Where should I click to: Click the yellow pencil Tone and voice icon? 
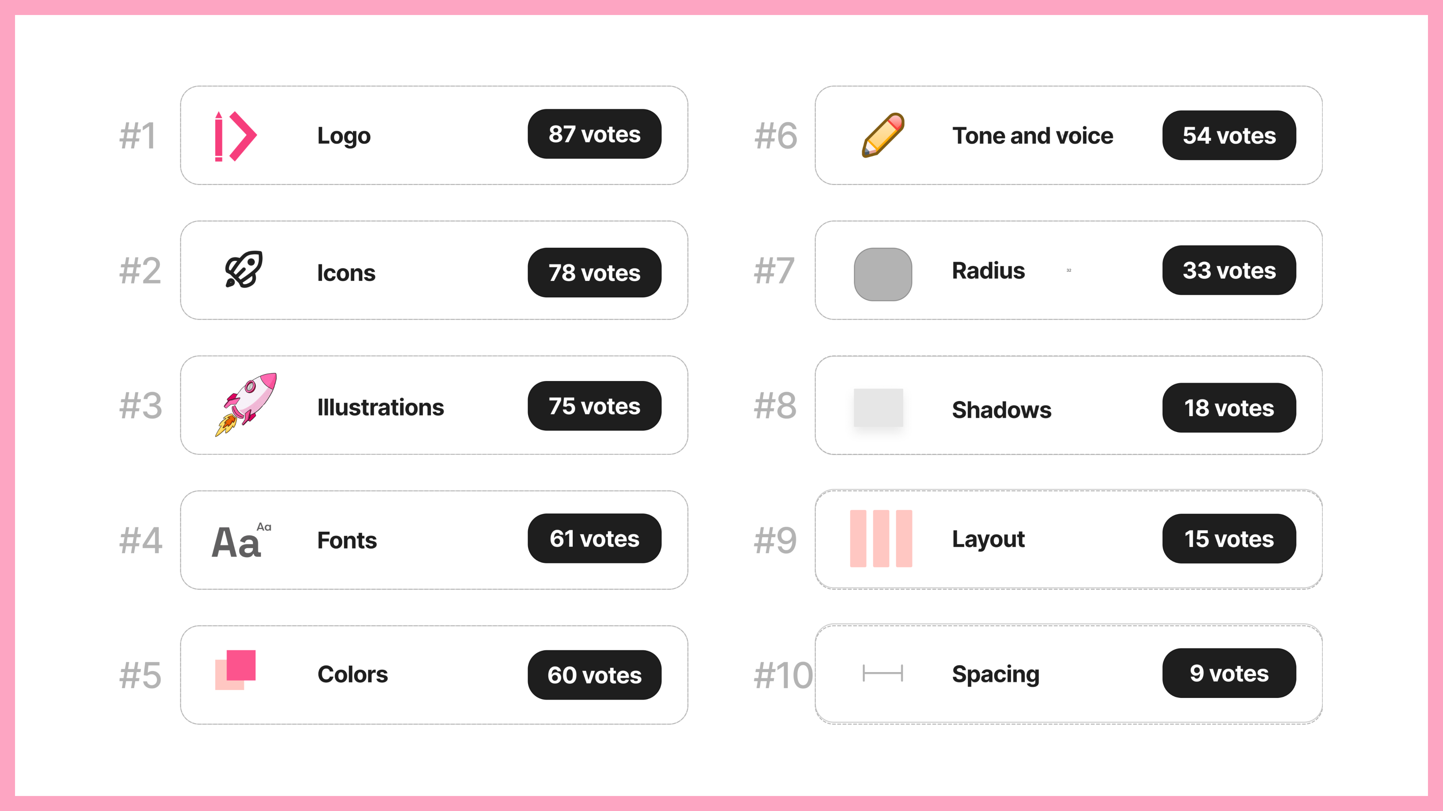click(x=883, y=135)
